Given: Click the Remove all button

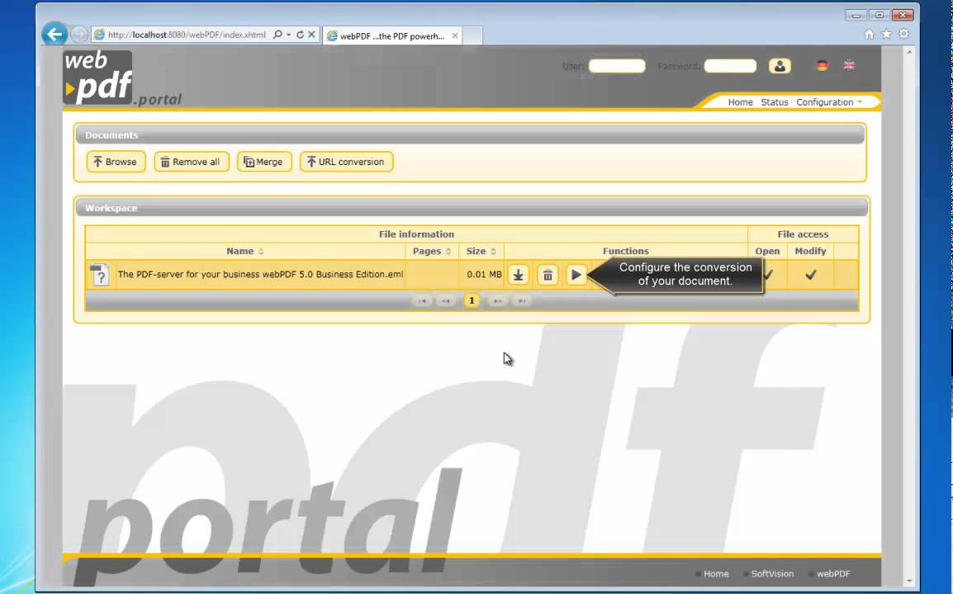Looking at the screenshot, I should coord(192,162).
